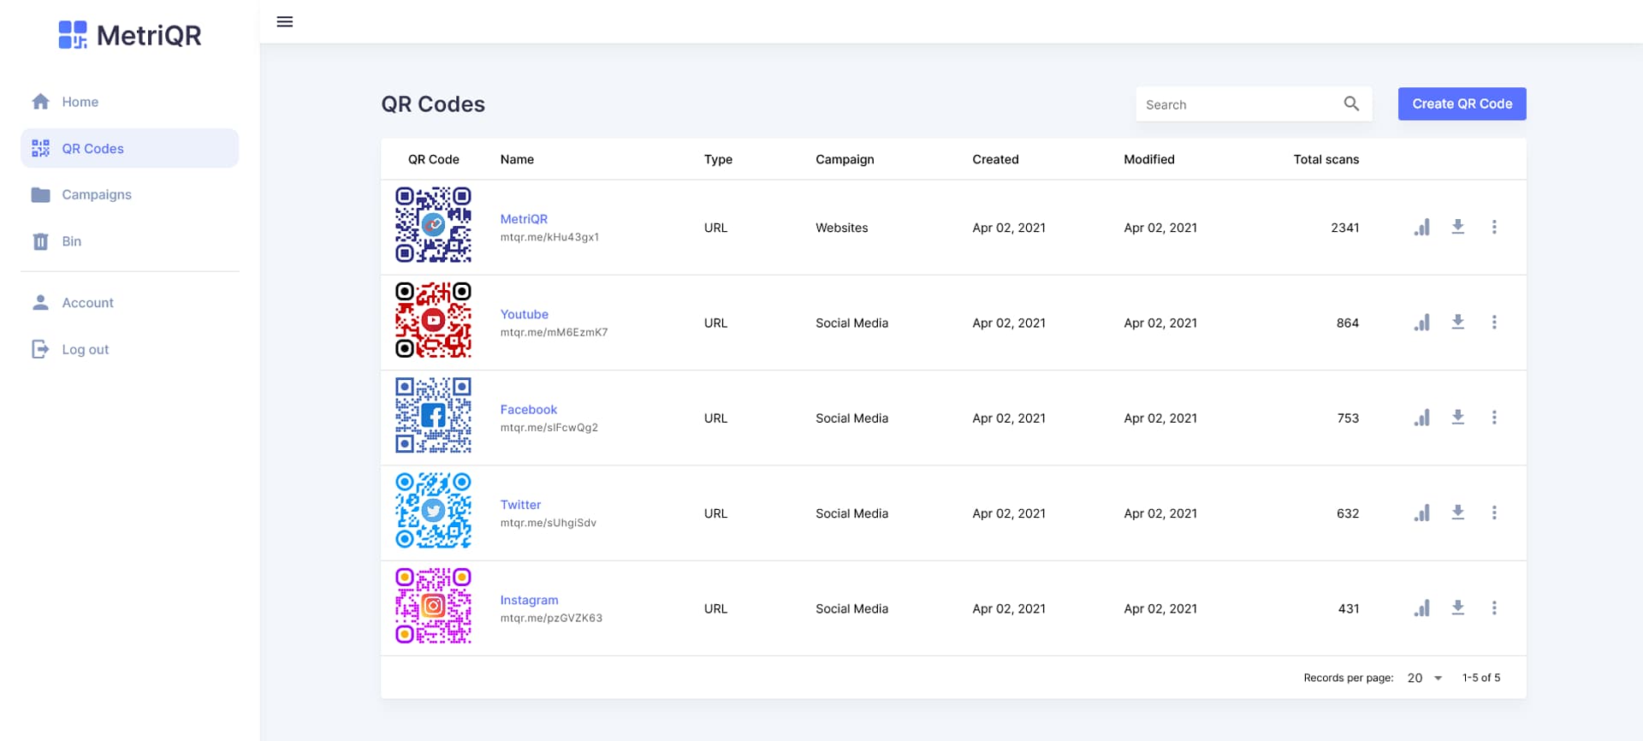
Task: Expand the records per page dropdown
Action: click(x=1425, y=678)
